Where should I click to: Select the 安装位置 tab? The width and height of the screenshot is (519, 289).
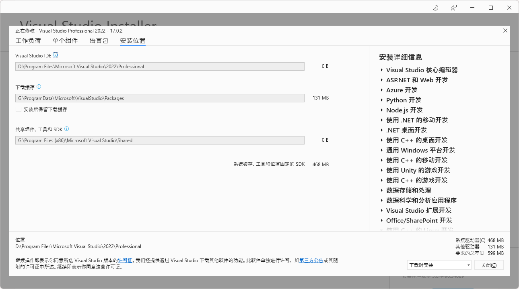coord(133,41)
